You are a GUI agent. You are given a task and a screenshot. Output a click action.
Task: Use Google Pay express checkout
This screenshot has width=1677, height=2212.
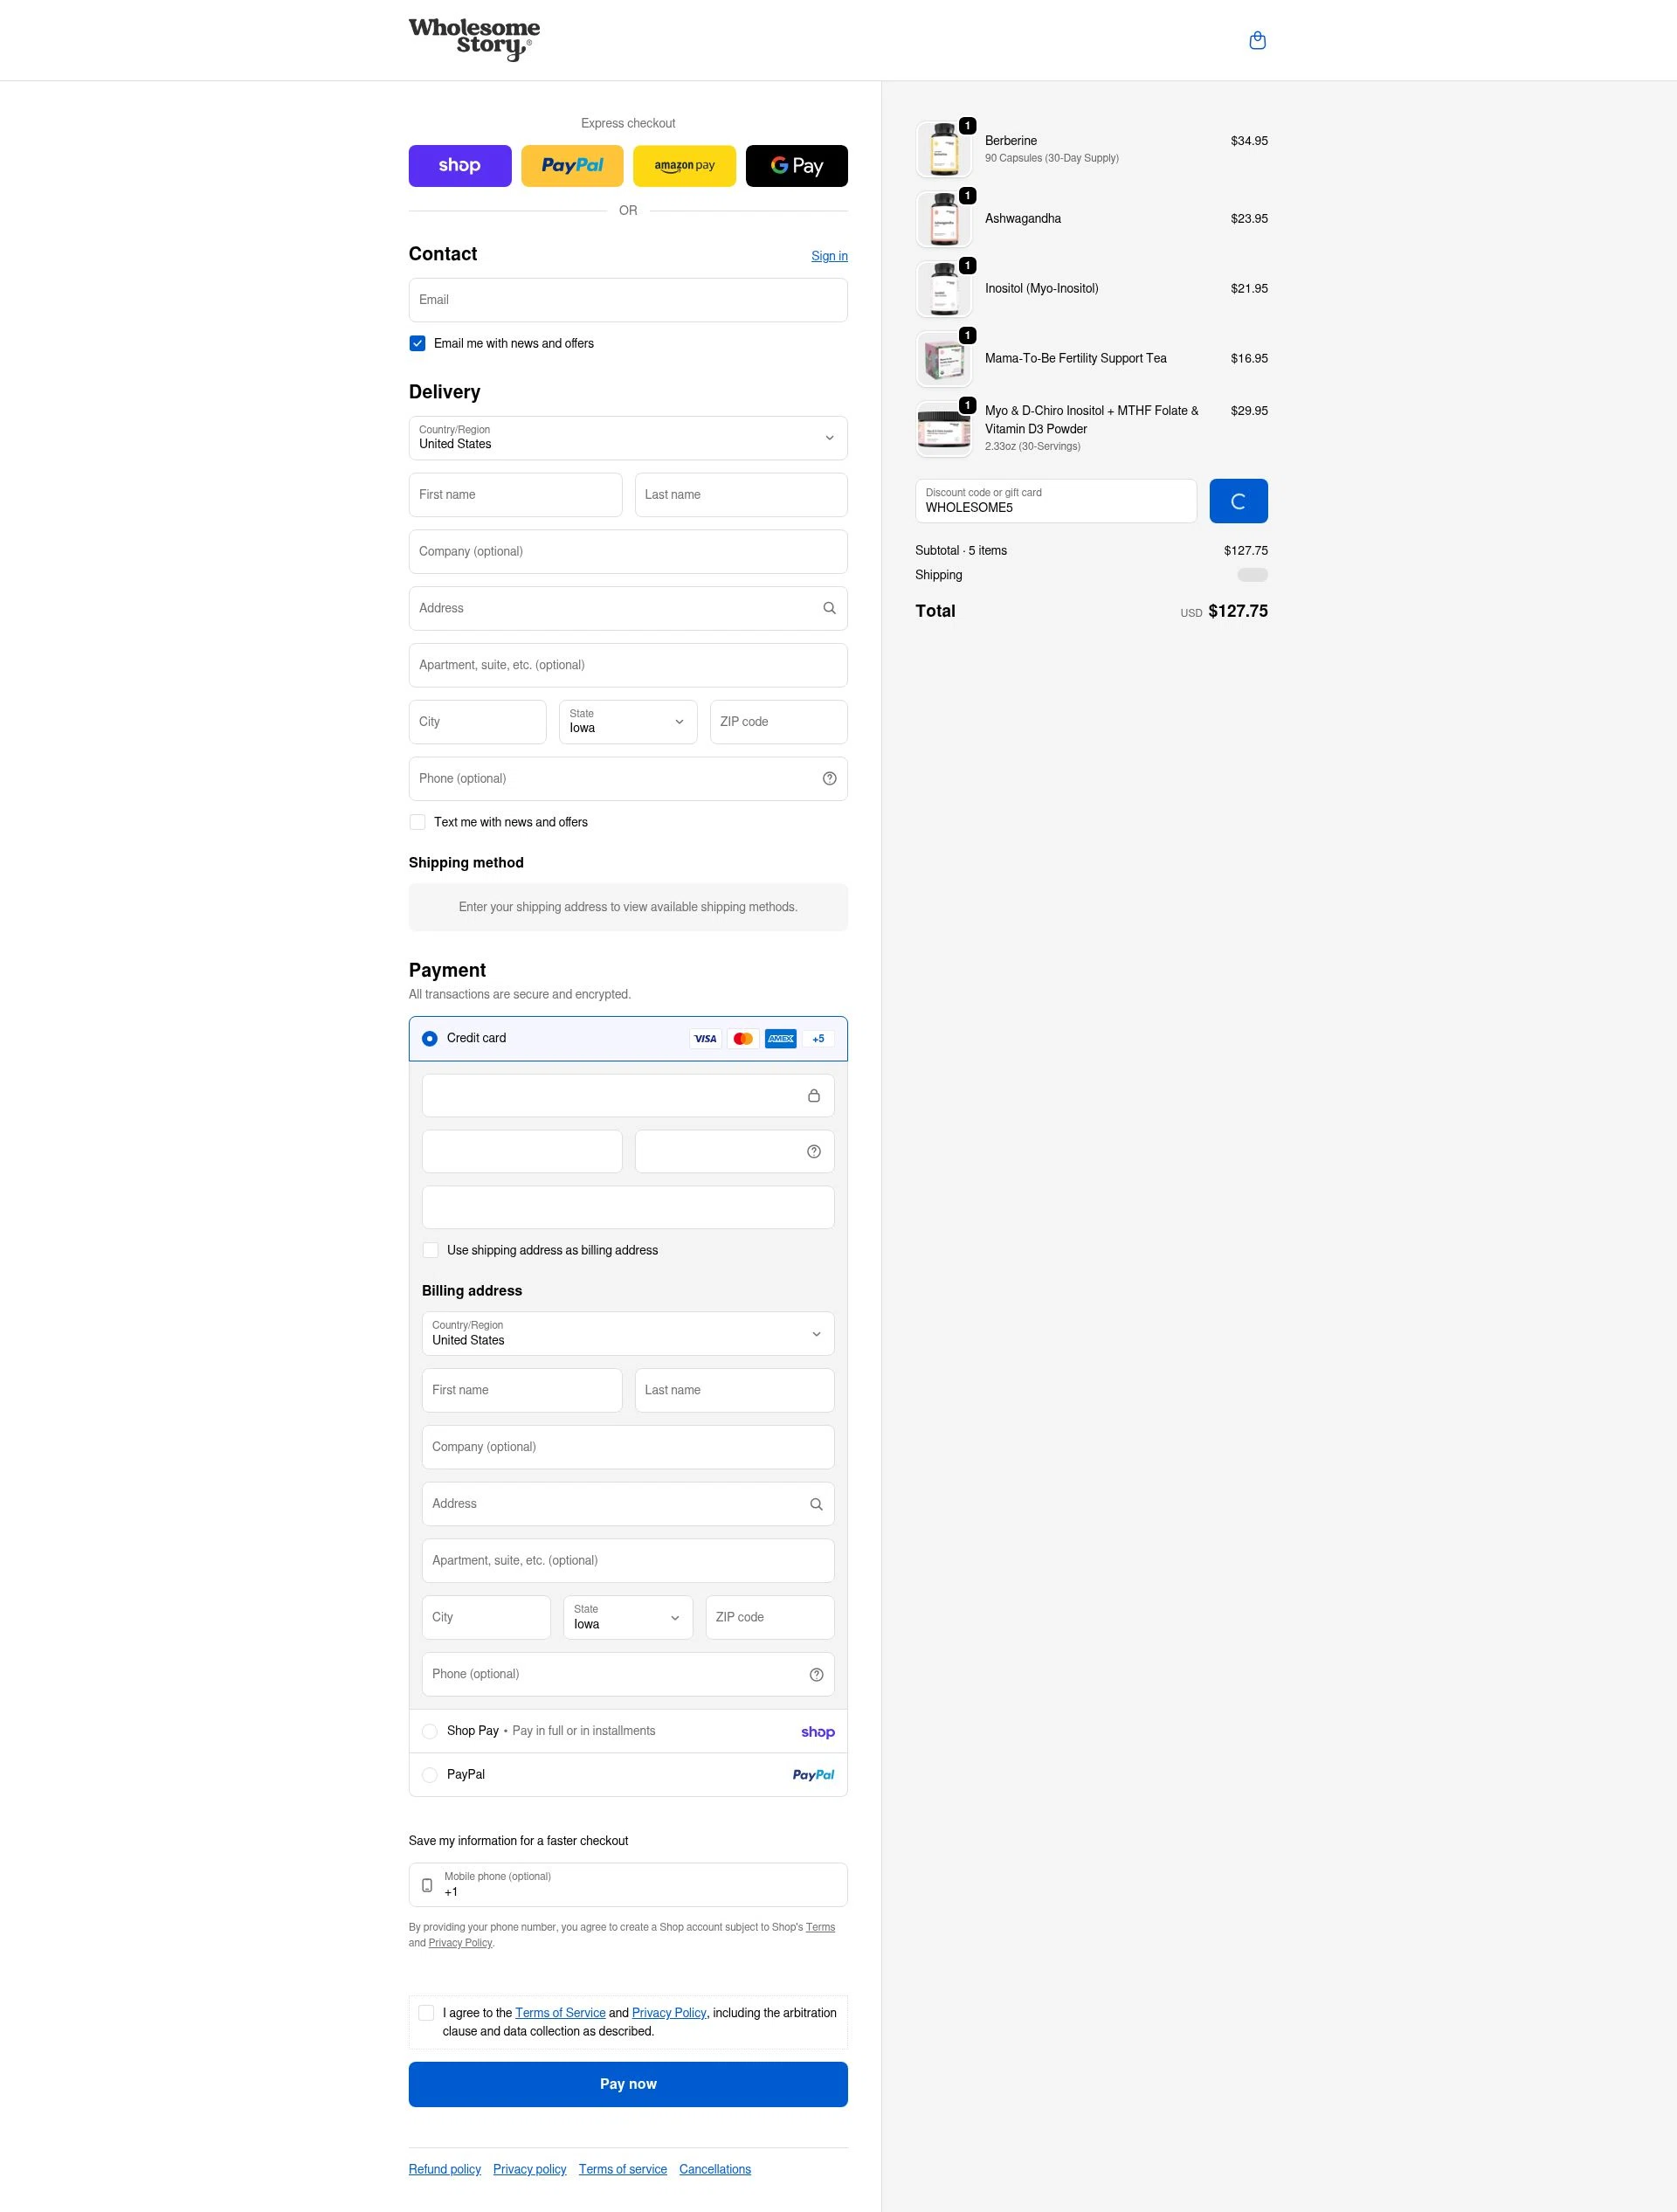click(x=795, y=166)
